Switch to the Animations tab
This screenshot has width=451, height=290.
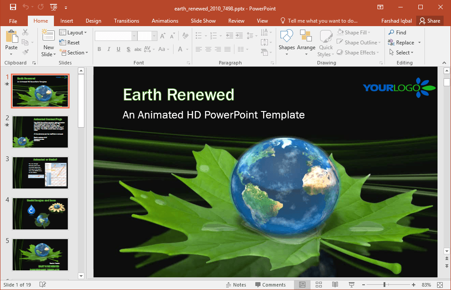point(165,20)
